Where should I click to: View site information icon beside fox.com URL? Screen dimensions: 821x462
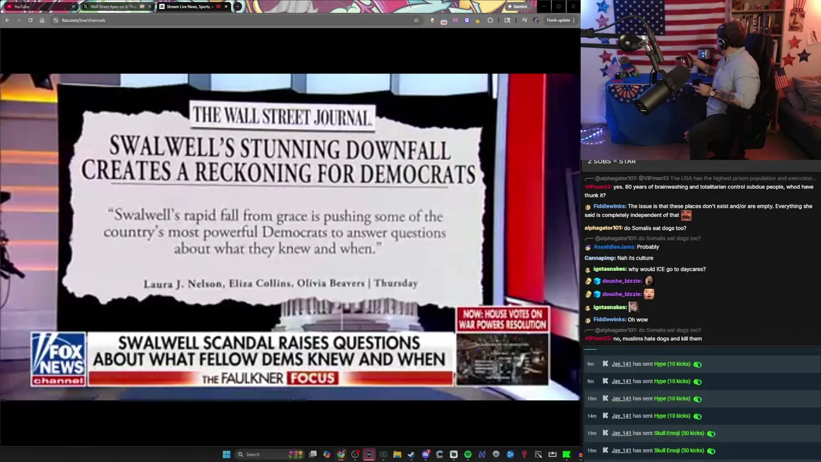[55, 20]
